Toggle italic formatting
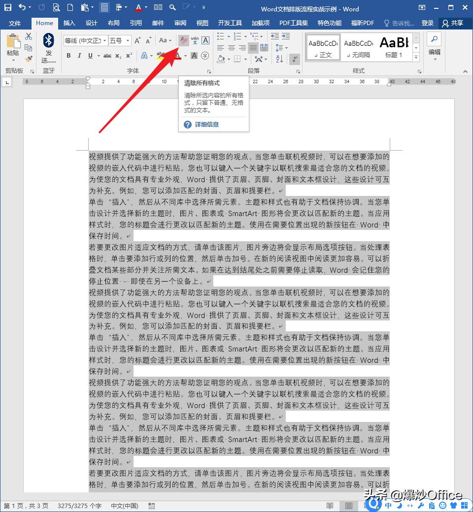Image resolution: width=473 pixels, height=512 pixels. pyautogui.click(x=80, y=55)
